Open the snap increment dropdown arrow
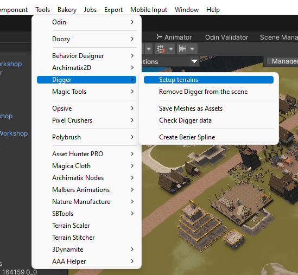This screenshot has width=298, height=275. coord(192,49)
